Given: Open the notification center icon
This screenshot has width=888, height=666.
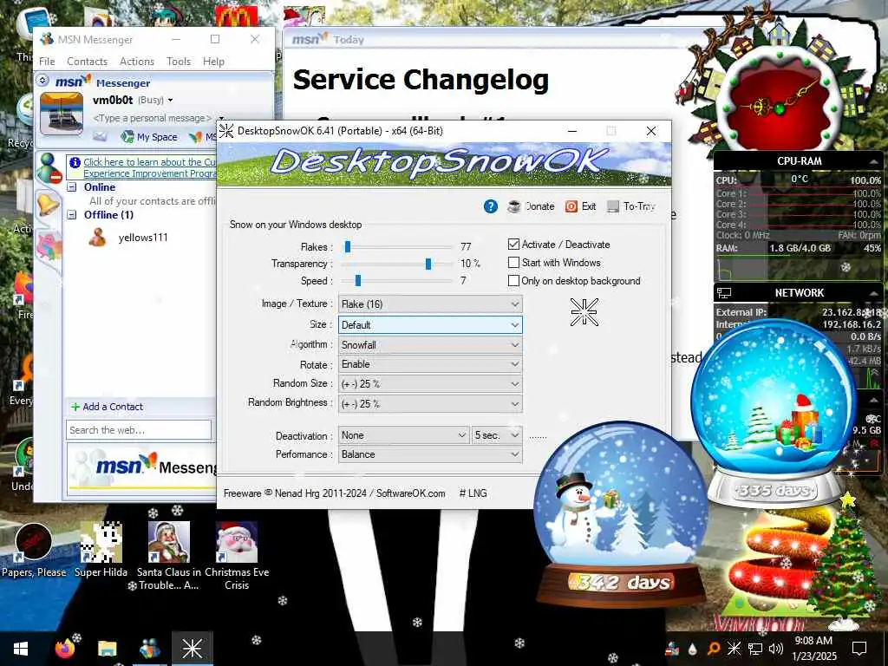Looking at the screenshot, I should 859,648.
